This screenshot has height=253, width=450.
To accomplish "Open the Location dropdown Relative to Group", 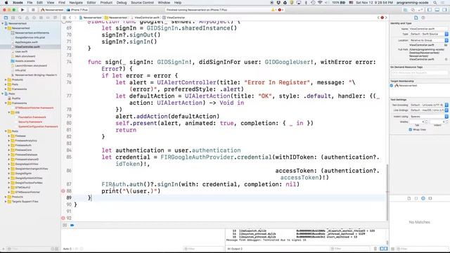I will (428, 41).
